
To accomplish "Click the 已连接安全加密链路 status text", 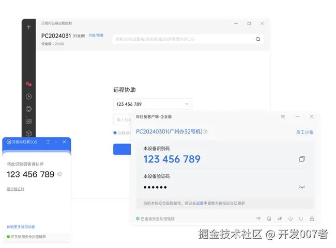I will [x=158, y=219].
